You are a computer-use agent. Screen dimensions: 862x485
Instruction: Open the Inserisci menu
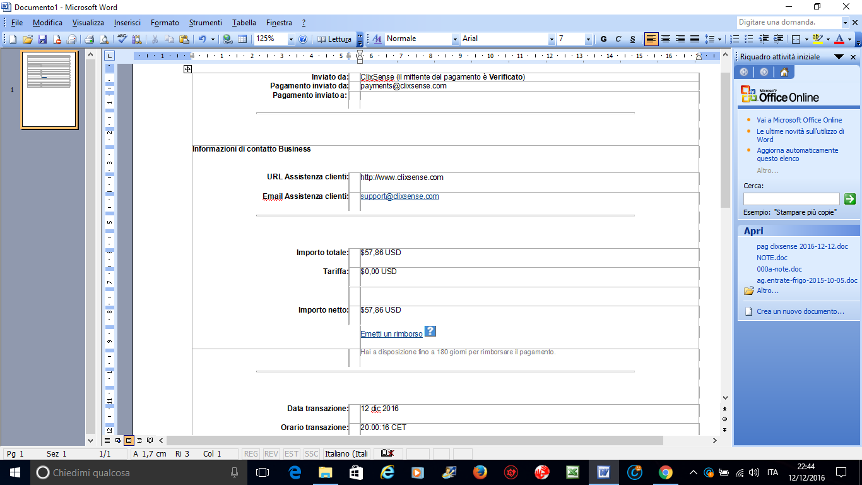127,23
